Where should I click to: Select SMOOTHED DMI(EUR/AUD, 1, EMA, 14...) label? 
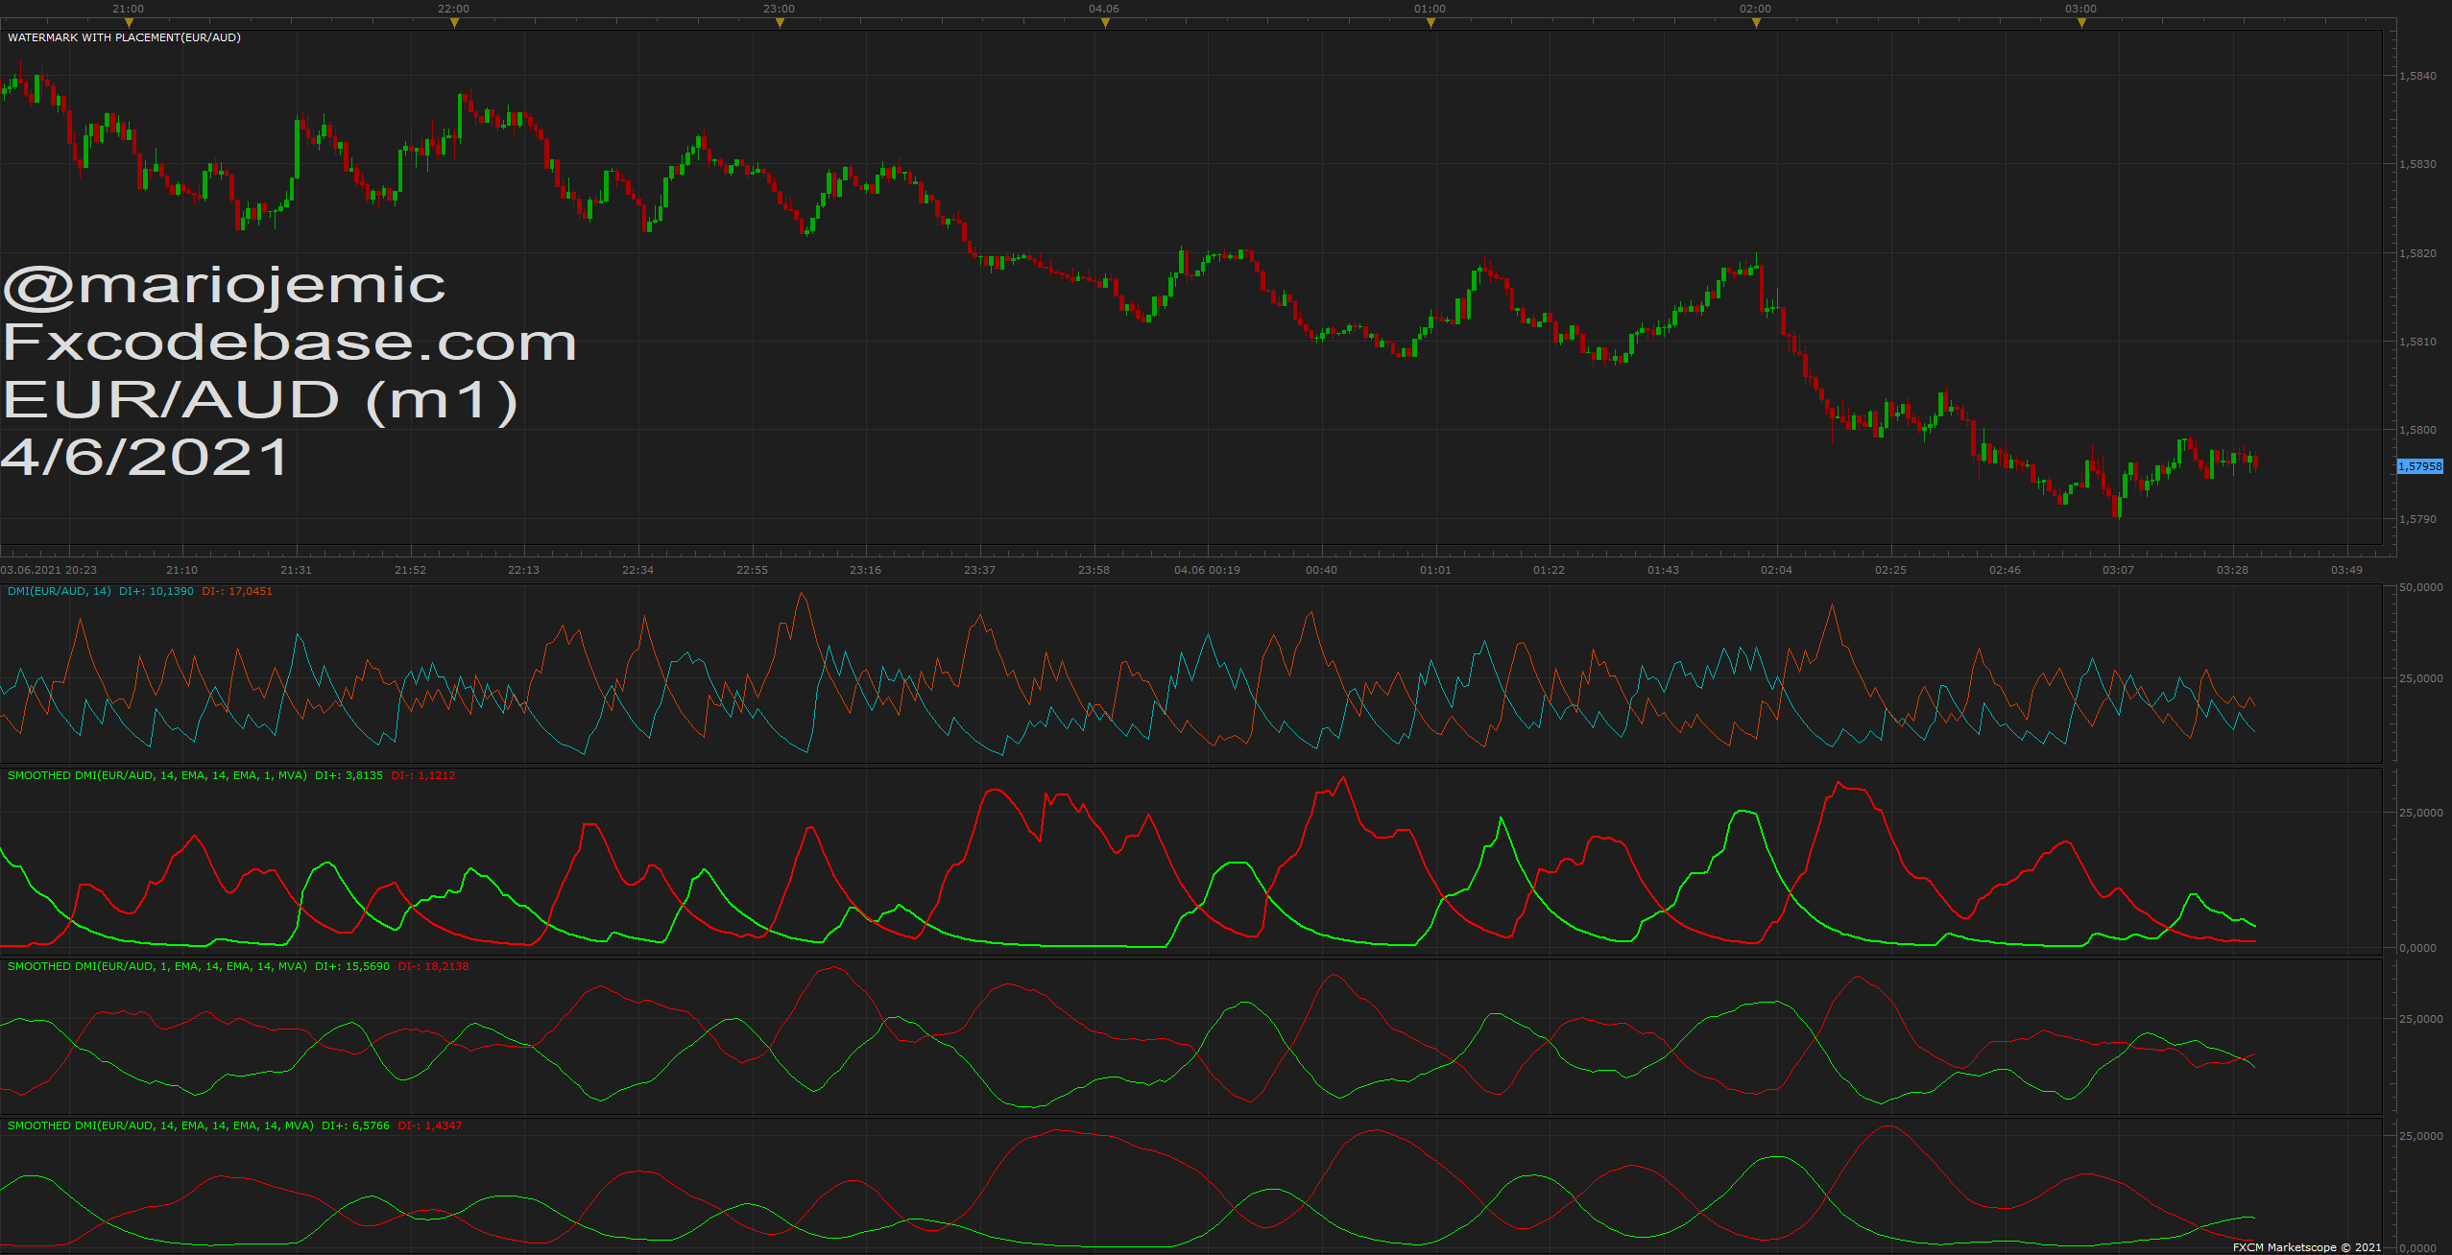coord(156,966)
